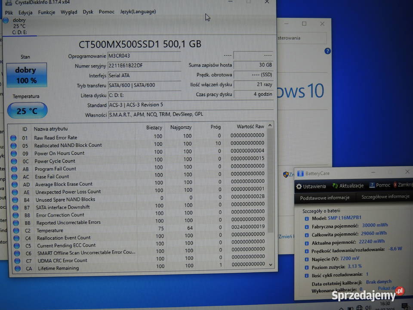Click the network icon in system tray
This screenshot has width=413, height=310.
pyautogui.click(x=359, y=307)
